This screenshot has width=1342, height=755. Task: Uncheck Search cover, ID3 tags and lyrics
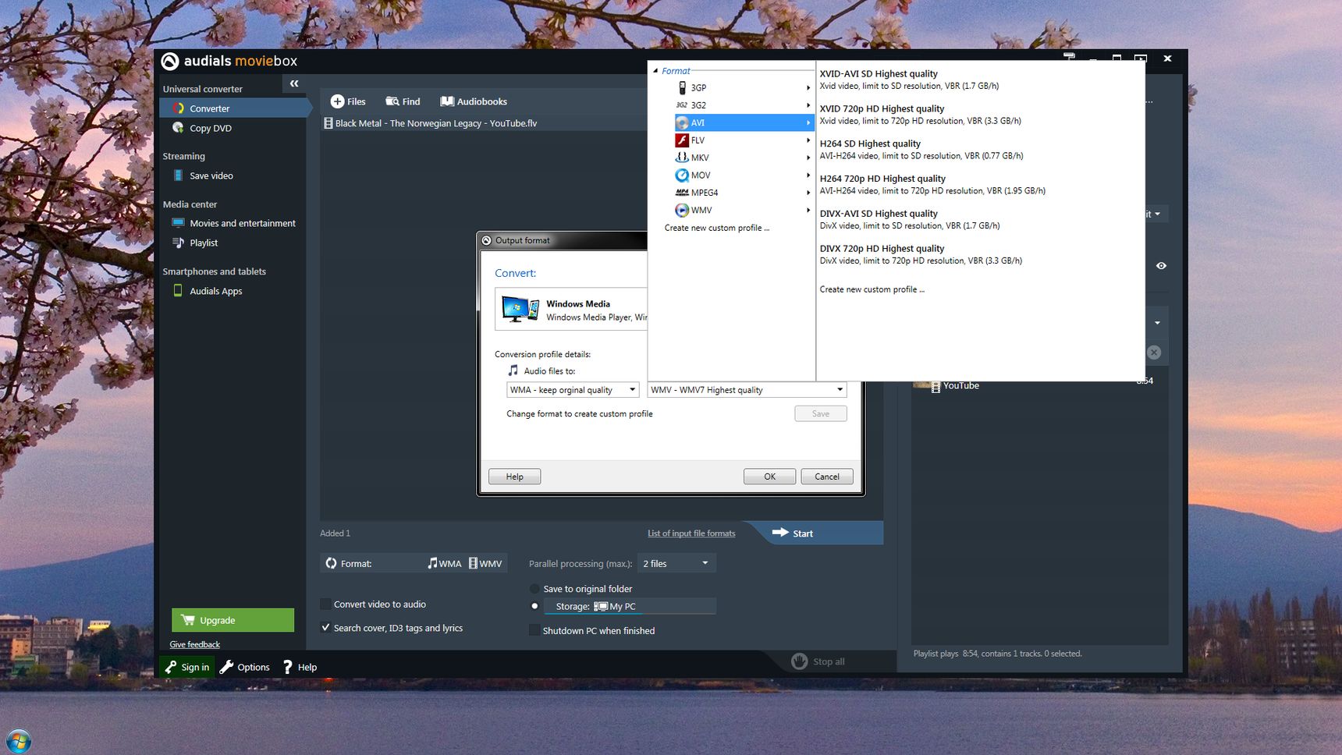point(325,627)
